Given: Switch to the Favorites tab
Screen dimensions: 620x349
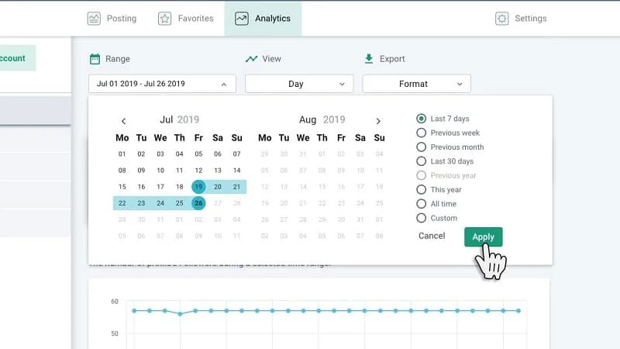Looking at the screenshot, I should tap(185, 19).
